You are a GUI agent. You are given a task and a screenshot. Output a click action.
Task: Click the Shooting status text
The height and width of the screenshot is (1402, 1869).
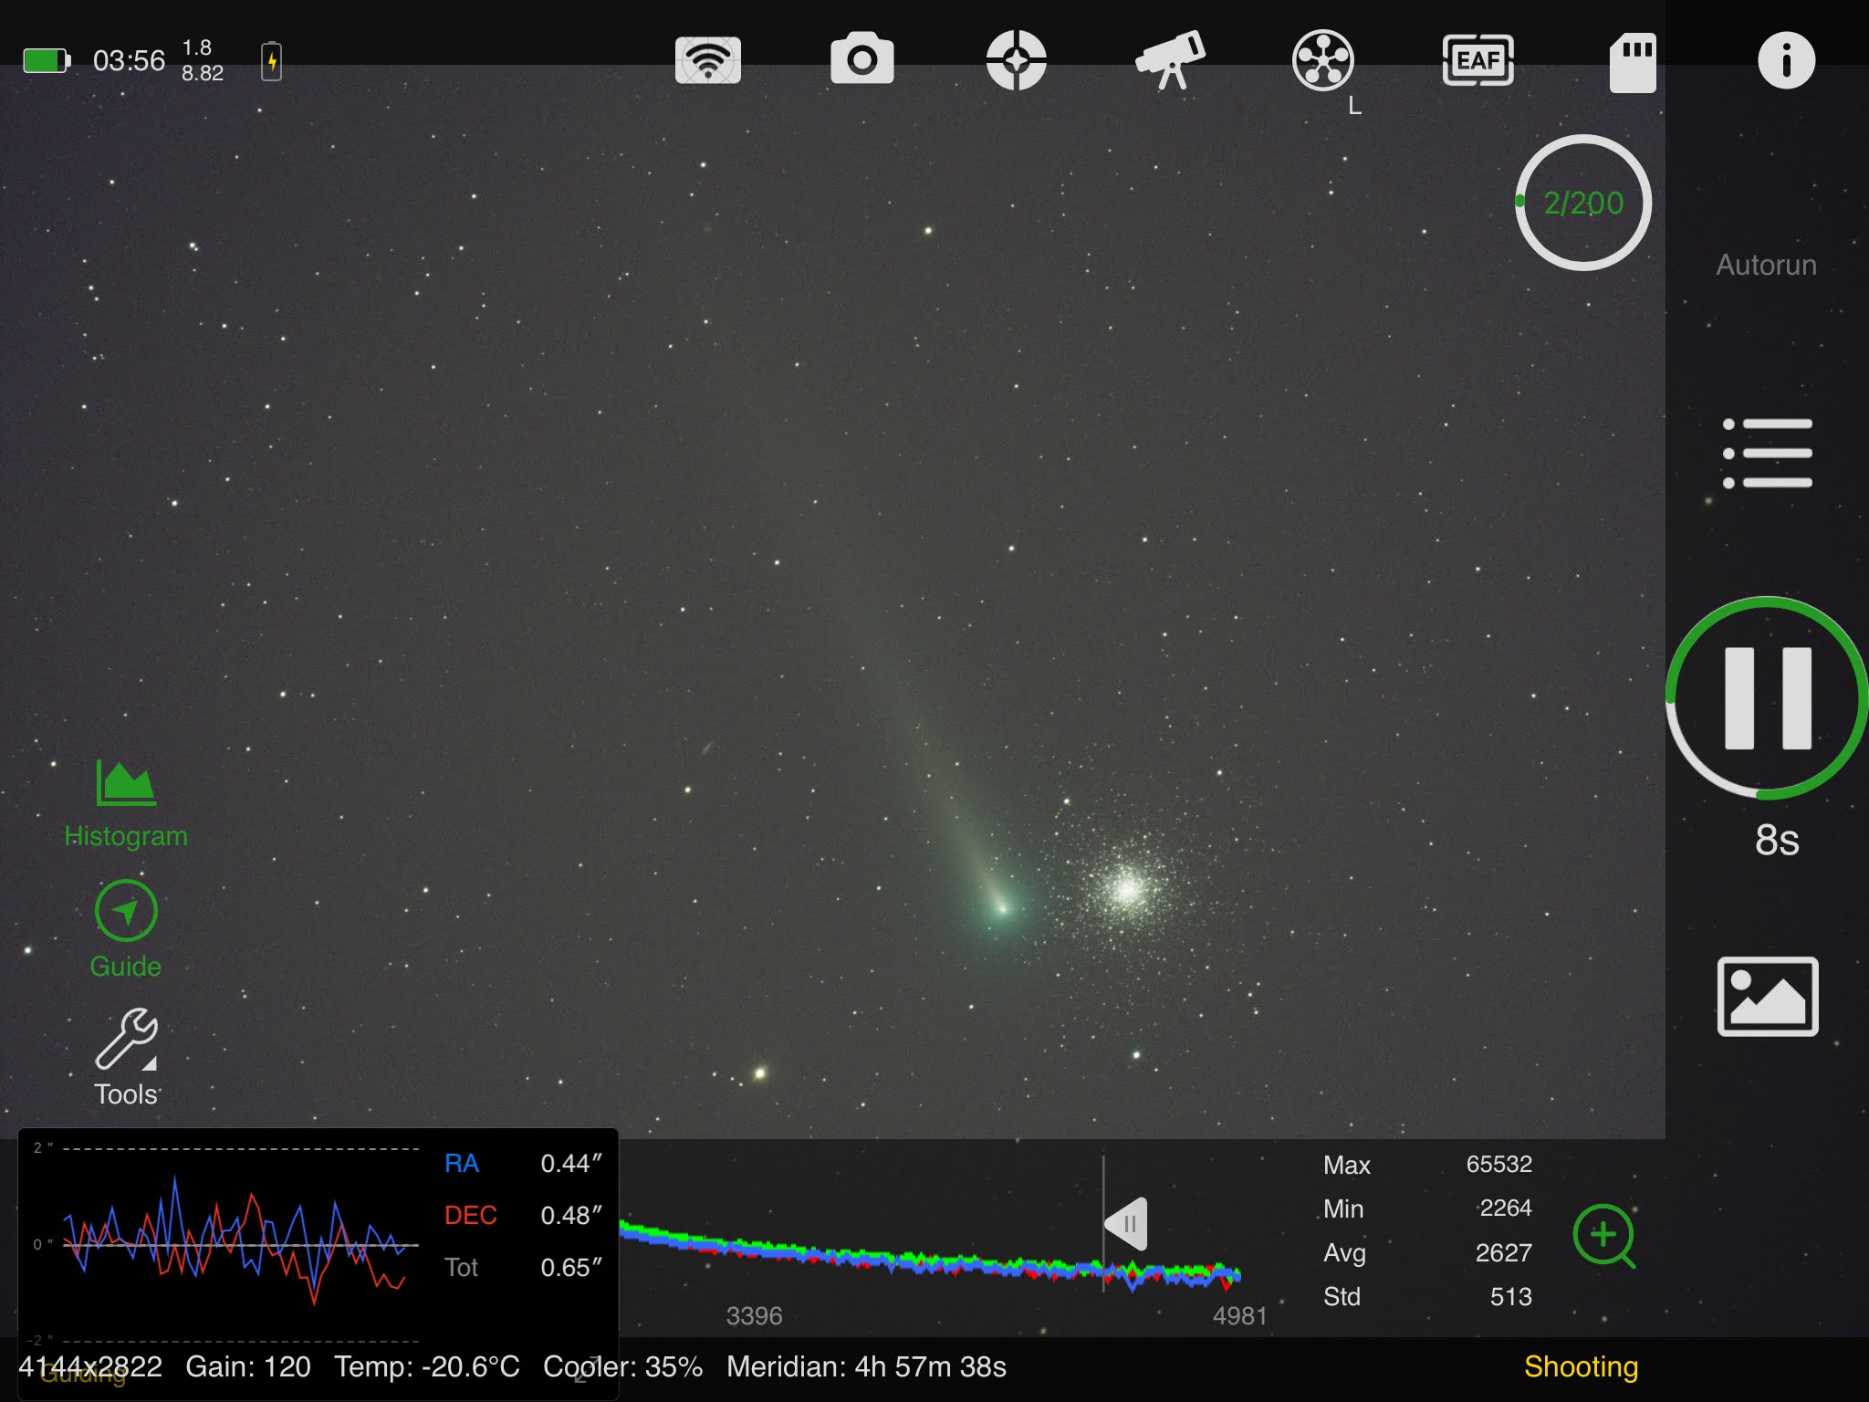coord(1581,1366)
